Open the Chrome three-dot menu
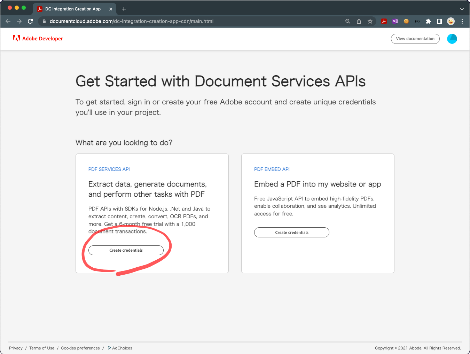This screenshot has width=470, height=354. tap(462, 21)
